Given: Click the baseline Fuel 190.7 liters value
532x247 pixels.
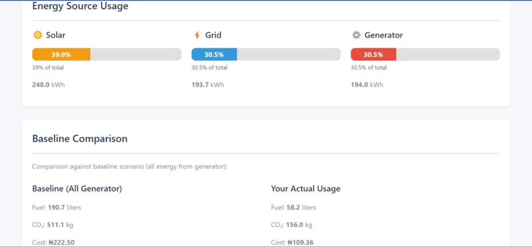Looking at the screenshot, I should tap(57, 207).
